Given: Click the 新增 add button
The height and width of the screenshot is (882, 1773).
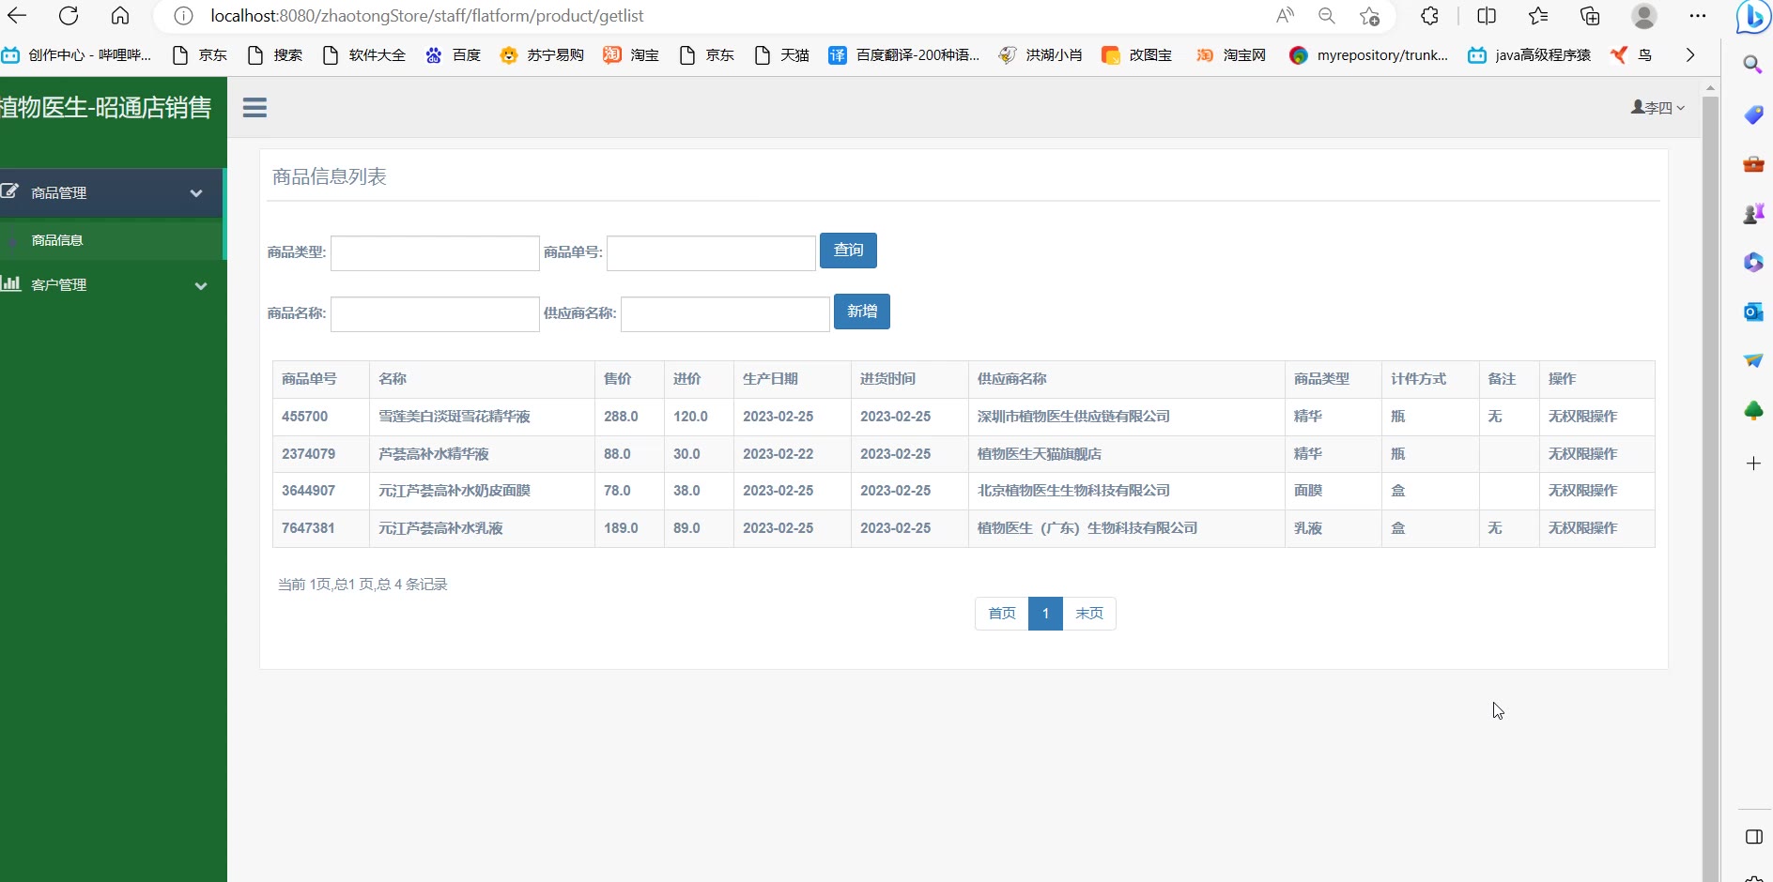Looking at the screenshot, I should pyautogui.click(x=862, y=312).
